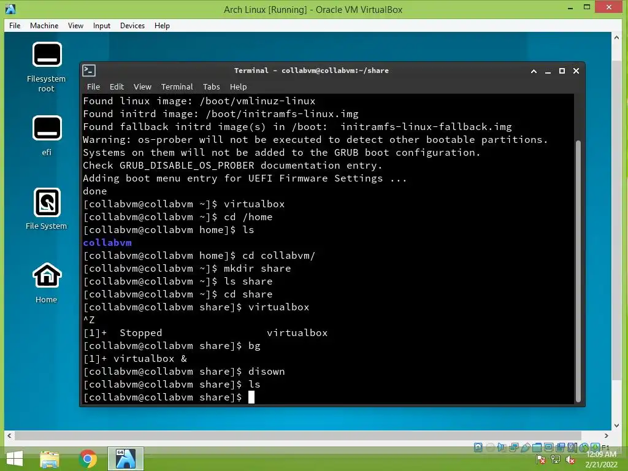628x471 pixels.
Task: Click the blue 'collabvm' directory listing text
Action: pyautogui.click(x=107, y=243)
